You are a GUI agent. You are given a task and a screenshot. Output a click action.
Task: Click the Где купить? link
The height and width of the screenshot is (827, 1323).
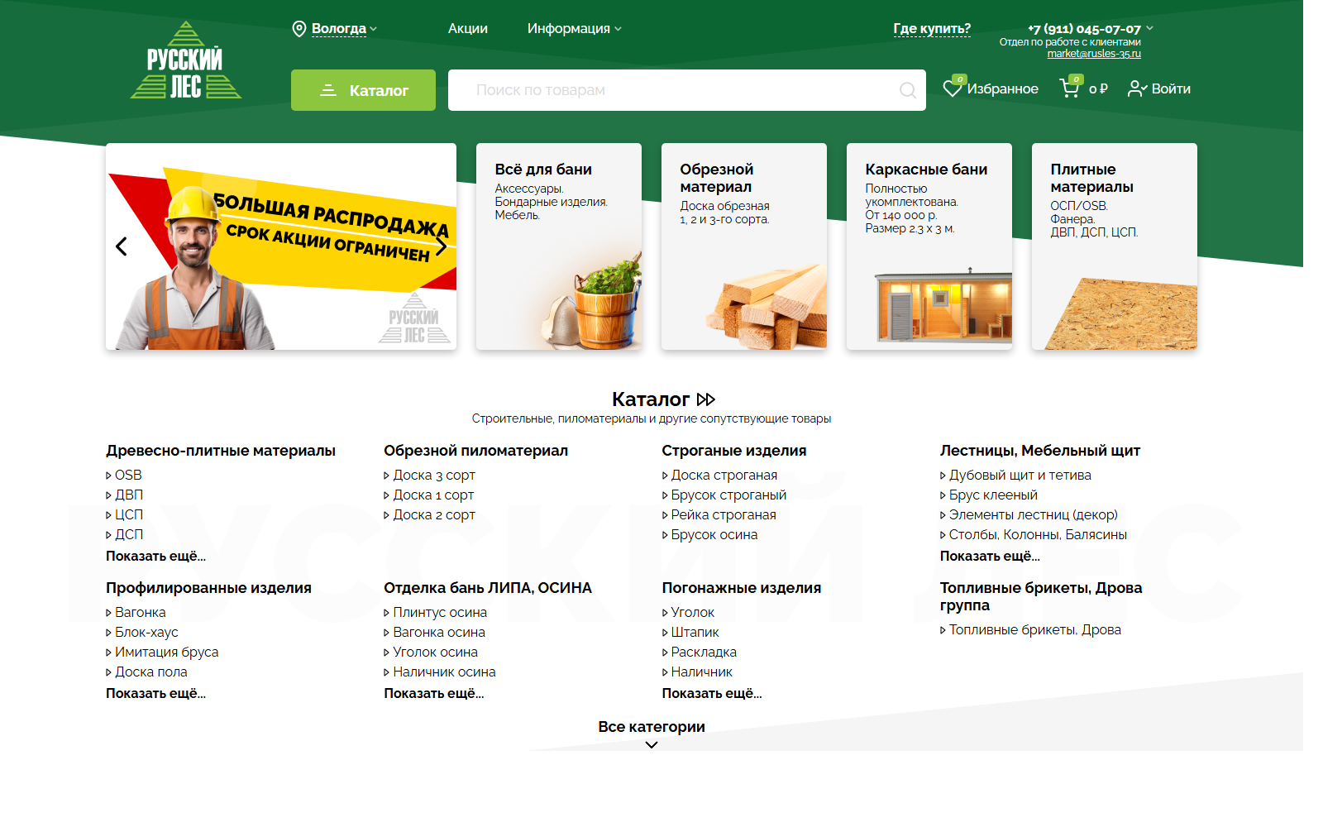tap(932, 29)
